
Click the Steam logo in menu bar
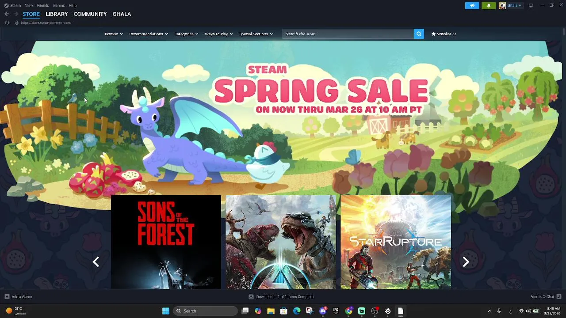pyautogui.click(x=6, y=5)
